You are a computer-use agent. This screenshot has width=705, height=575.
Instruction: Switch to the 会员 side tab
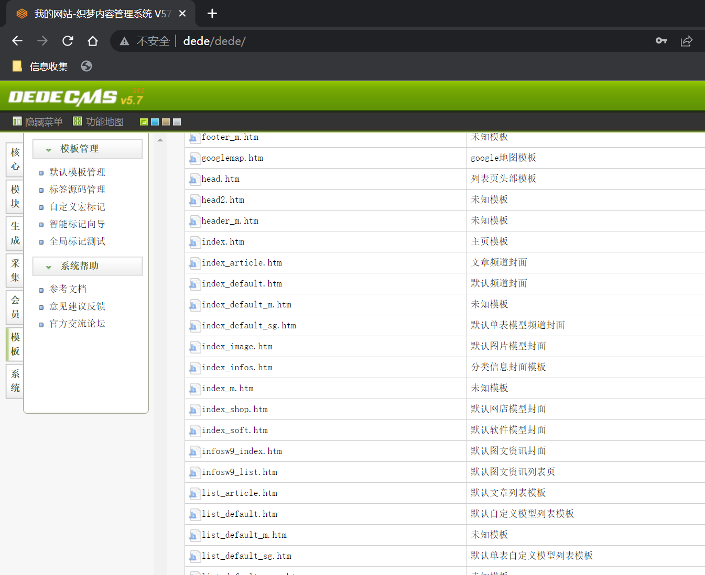[15, 307]
